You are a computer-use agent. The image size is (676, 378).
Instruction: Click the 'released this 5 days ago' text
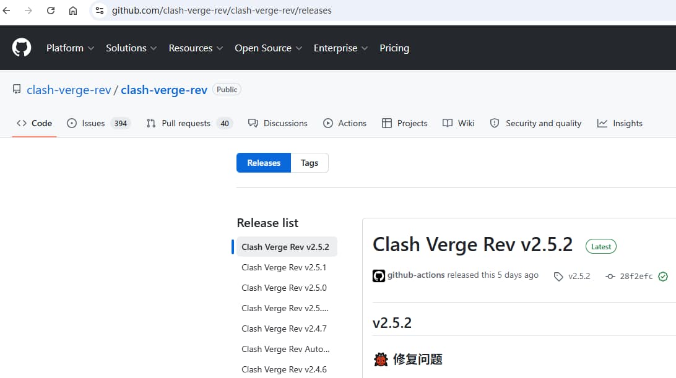coord(493,275)
